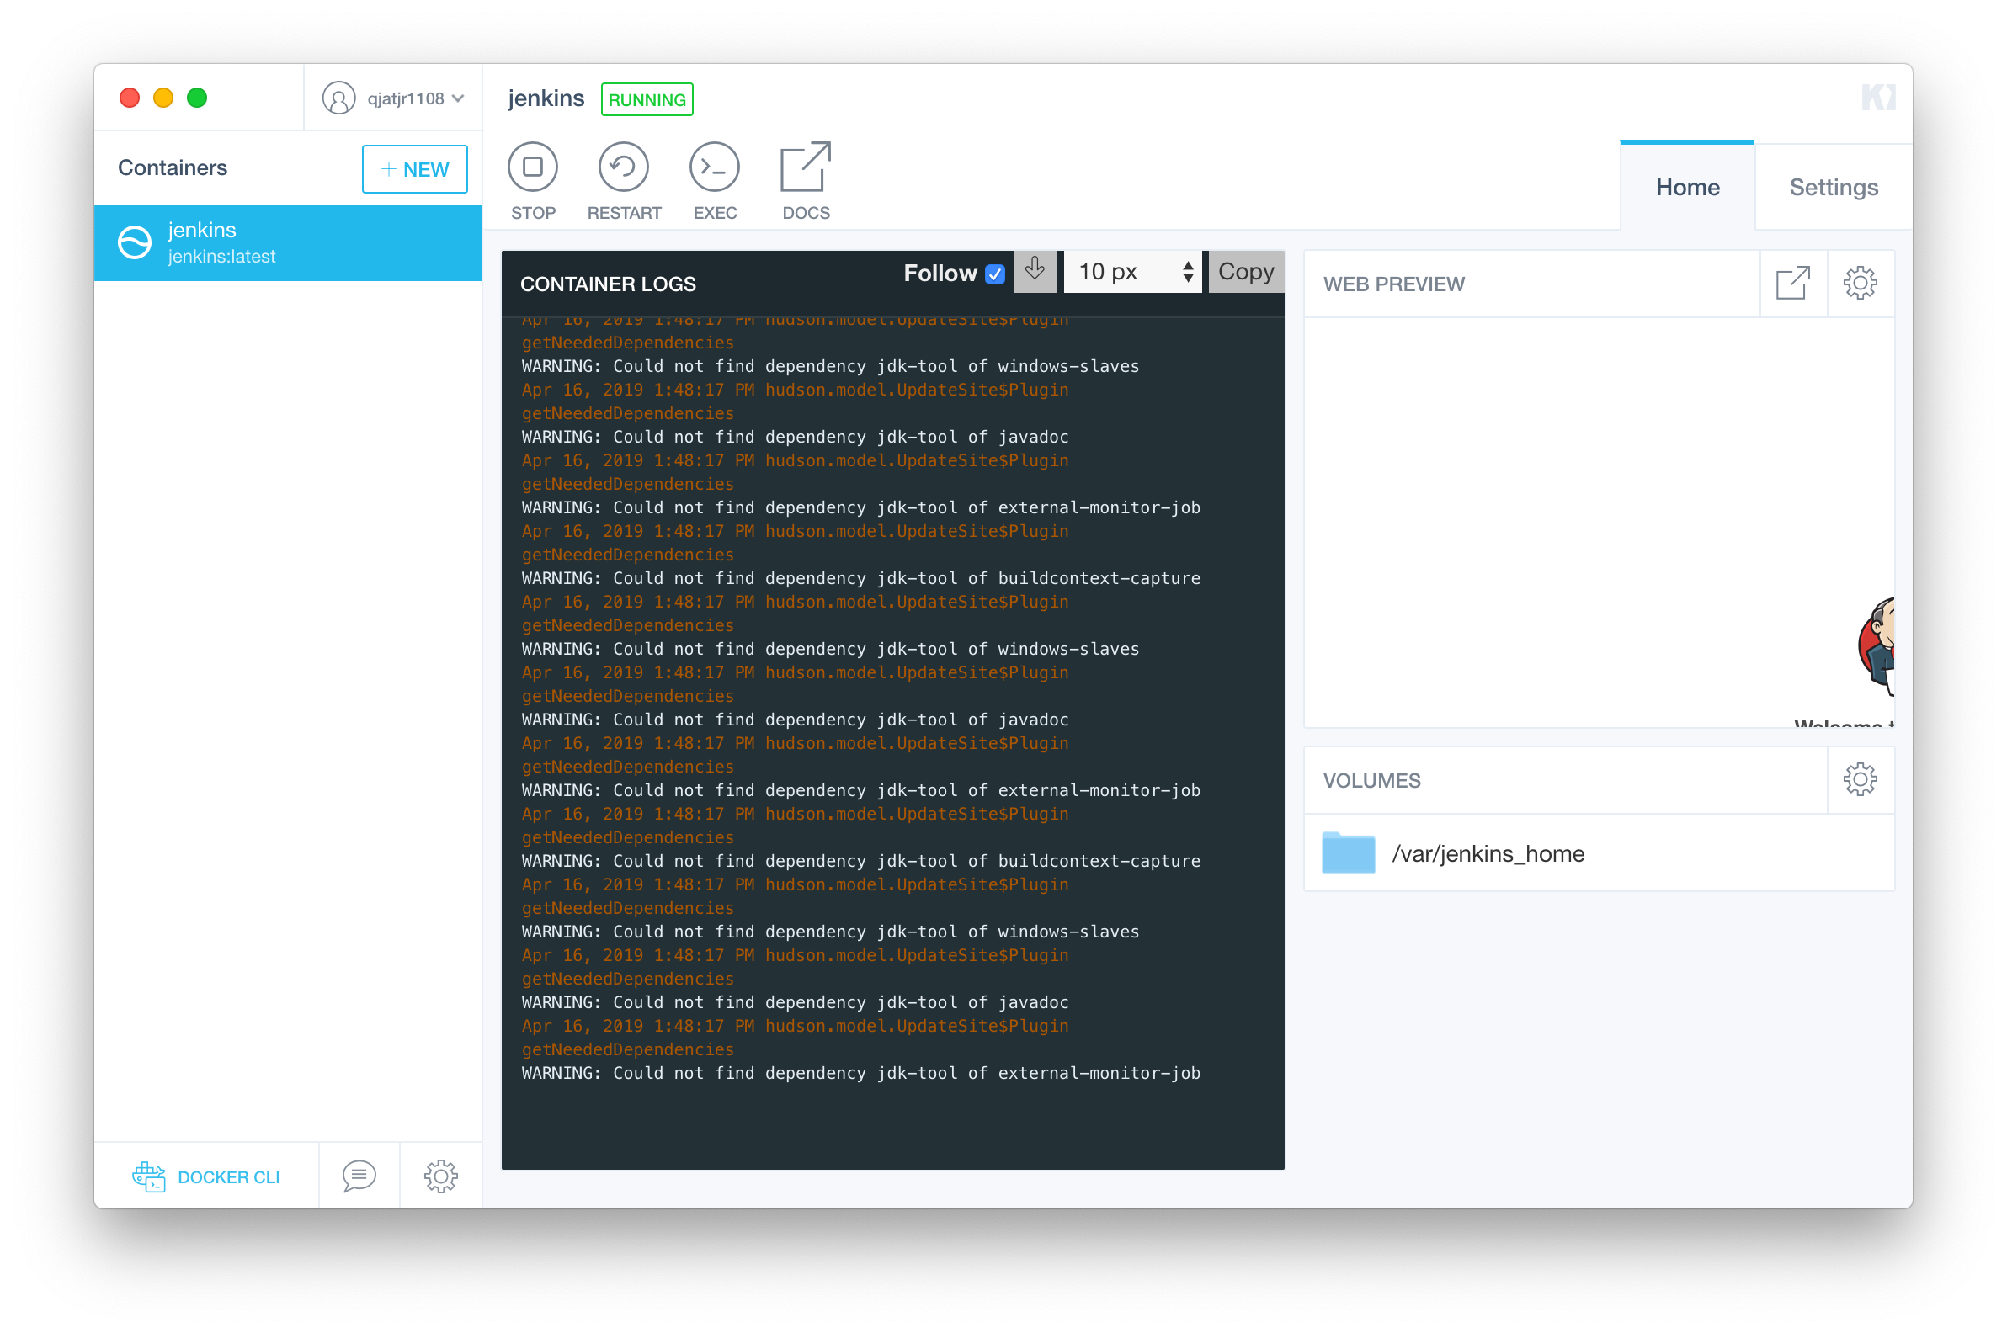Copy the container logs
Image resolution: width=2007 pixels, height=1333 pixels.
(1246, 271)
